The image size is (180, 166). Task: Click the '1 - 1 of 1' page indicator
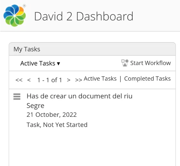[x=50, y=80]
